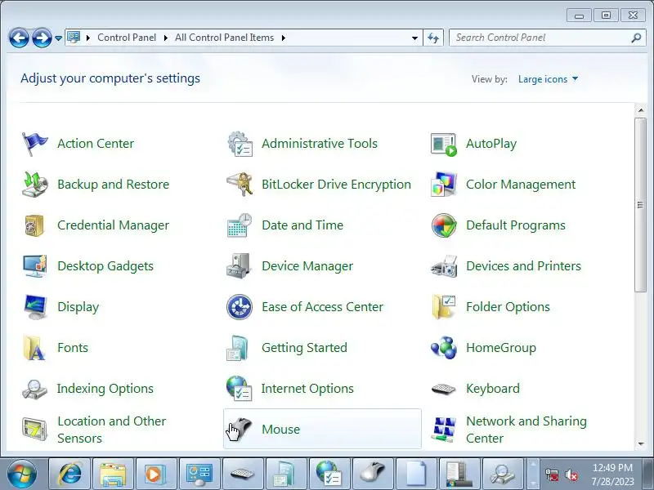Open the Windows Start menu orb
654x490 pixels.
pos(22,474)
